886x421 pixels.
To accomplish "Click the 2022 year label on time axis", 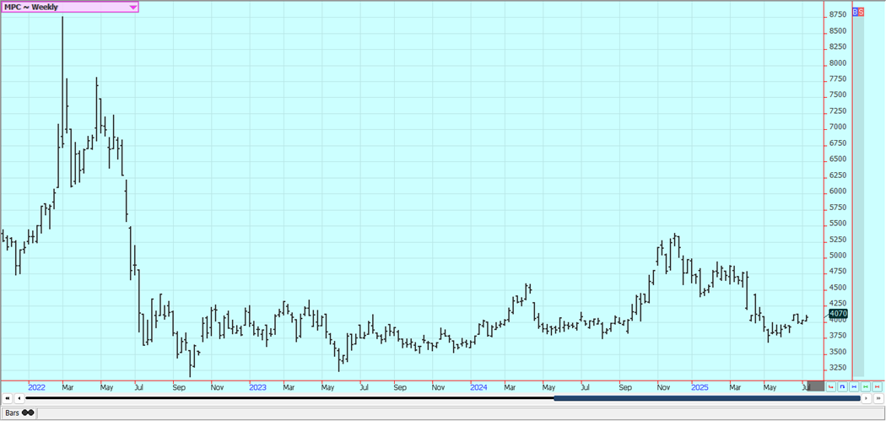I will pyautogui.click(x=37, y=387).
